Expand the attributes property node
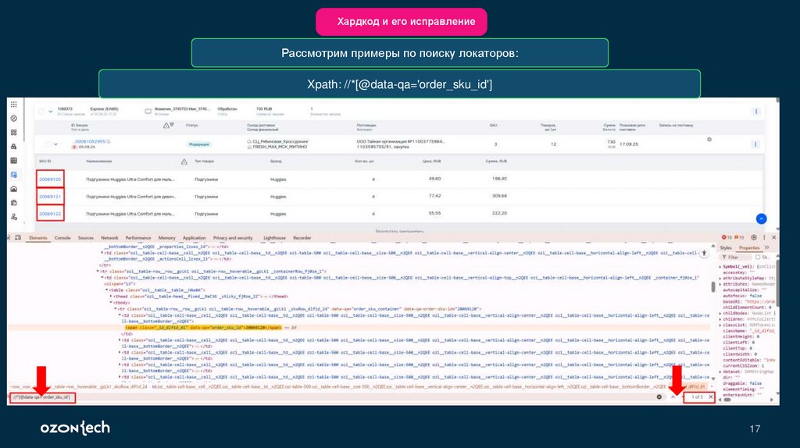The image size is (800, 448). (x=720, y=284)
